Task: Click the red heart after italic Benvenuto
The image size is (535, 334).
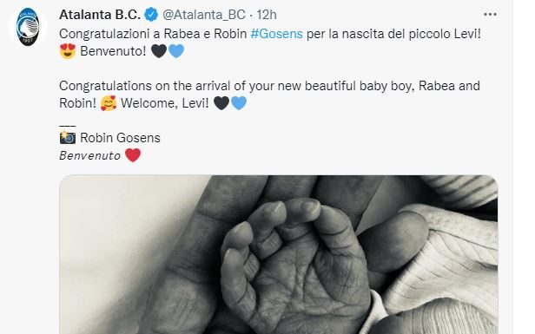Action: [x=133, y=155]
